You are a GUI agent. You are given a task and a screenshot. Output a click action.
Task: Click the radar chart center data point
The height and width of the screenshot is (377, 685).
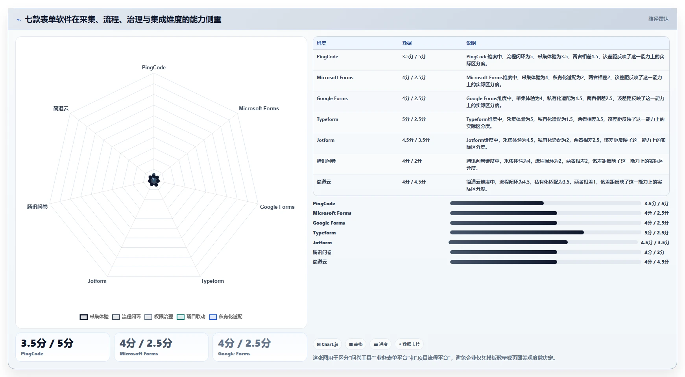pyautogui.click(x=154, y=180)
